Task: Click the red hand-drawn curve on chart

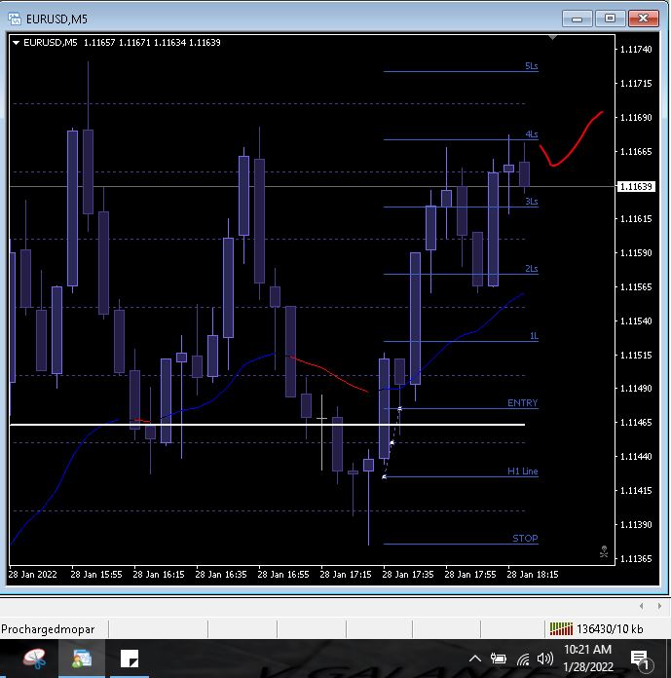Action: pyautogui.click(x=571, y=138)
